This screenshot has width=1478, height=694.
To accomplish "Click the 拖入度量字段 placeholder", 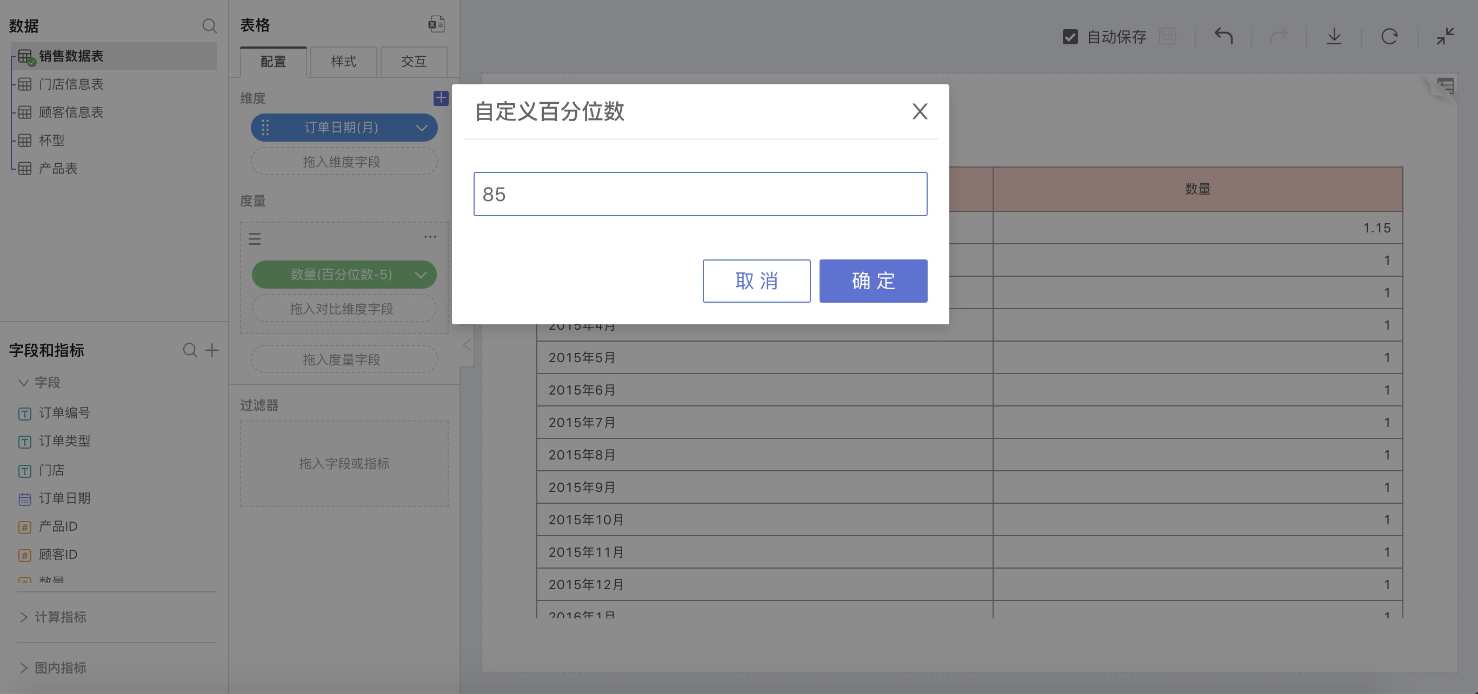I will tap(344, 359).
